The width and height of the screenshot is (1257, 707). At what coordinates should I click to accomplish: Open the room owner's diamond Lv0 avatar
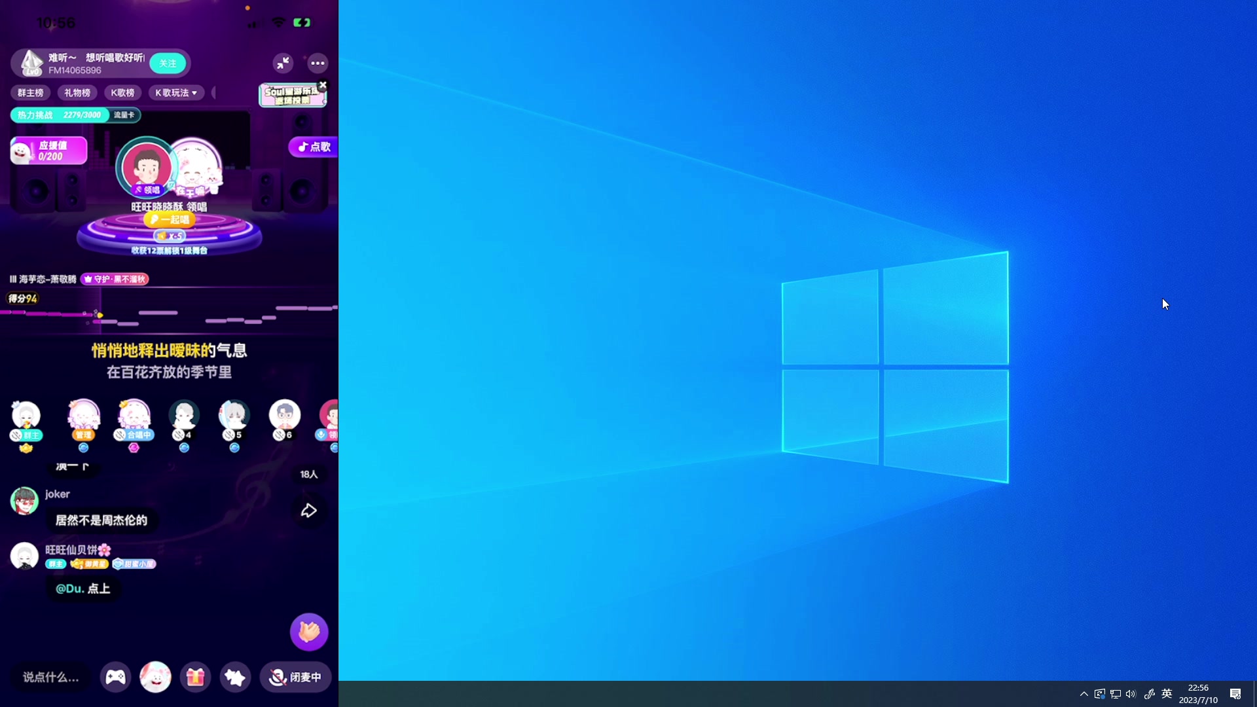coord(31,63)
